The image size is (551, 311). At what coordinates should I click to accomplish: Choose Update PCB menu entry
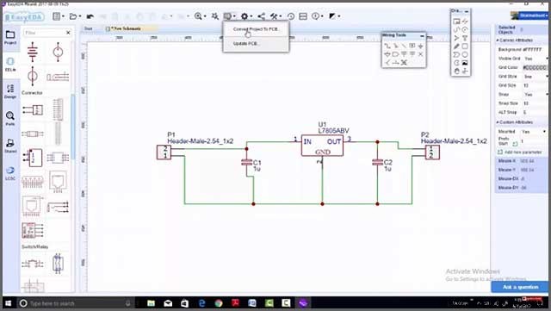tap(257, 43)
